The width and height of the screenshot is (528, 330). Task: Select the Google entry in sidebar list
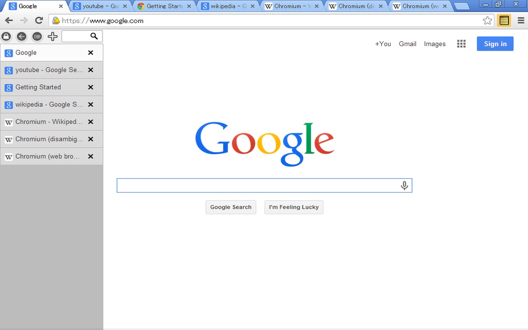52,53
